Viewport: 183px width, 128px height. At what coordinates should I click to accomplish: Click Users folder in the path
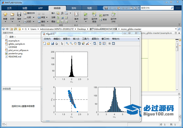pos(33,29)
